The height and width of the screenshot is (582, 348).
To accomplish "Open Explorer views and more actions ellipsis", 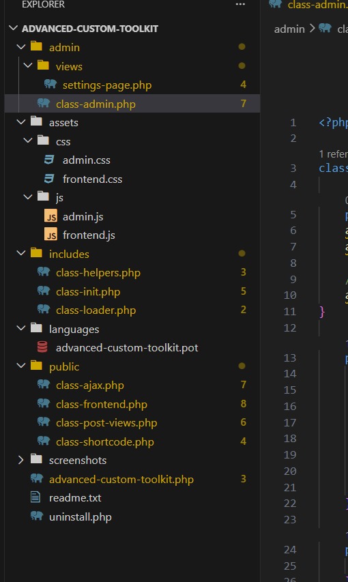I will [240, 5].
